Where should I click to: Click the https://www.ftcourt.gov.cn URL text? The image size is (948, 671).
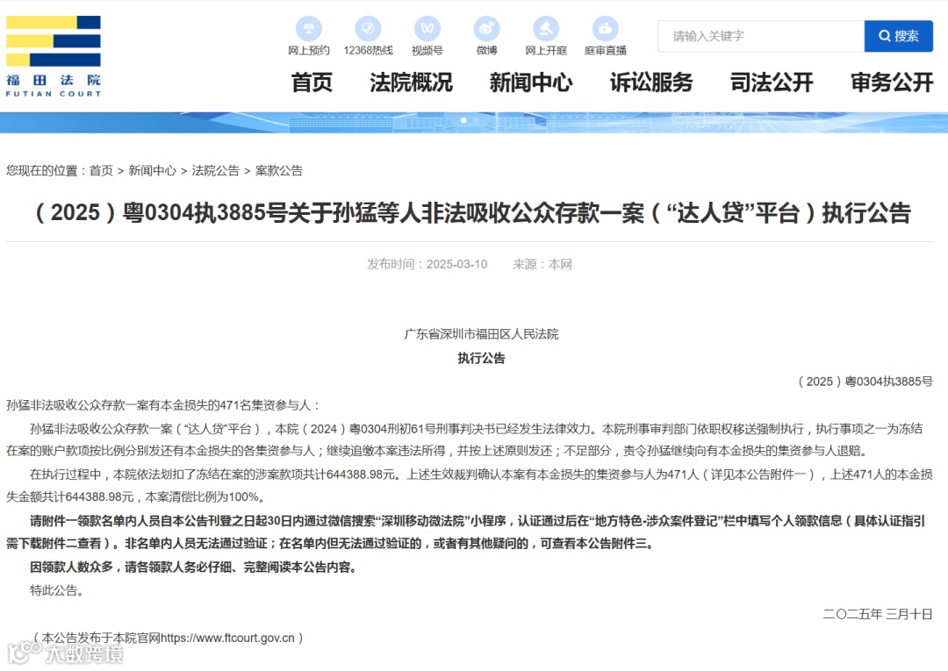[x=227, y=638]
